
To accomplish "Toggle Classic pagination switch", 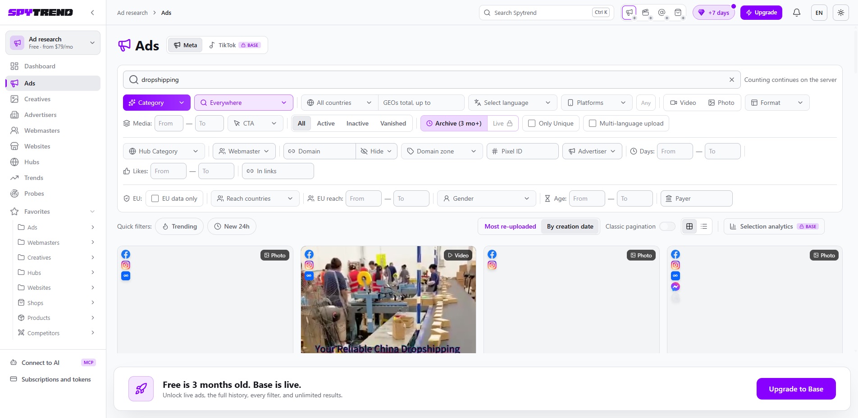I will click(x=667, y=226).
